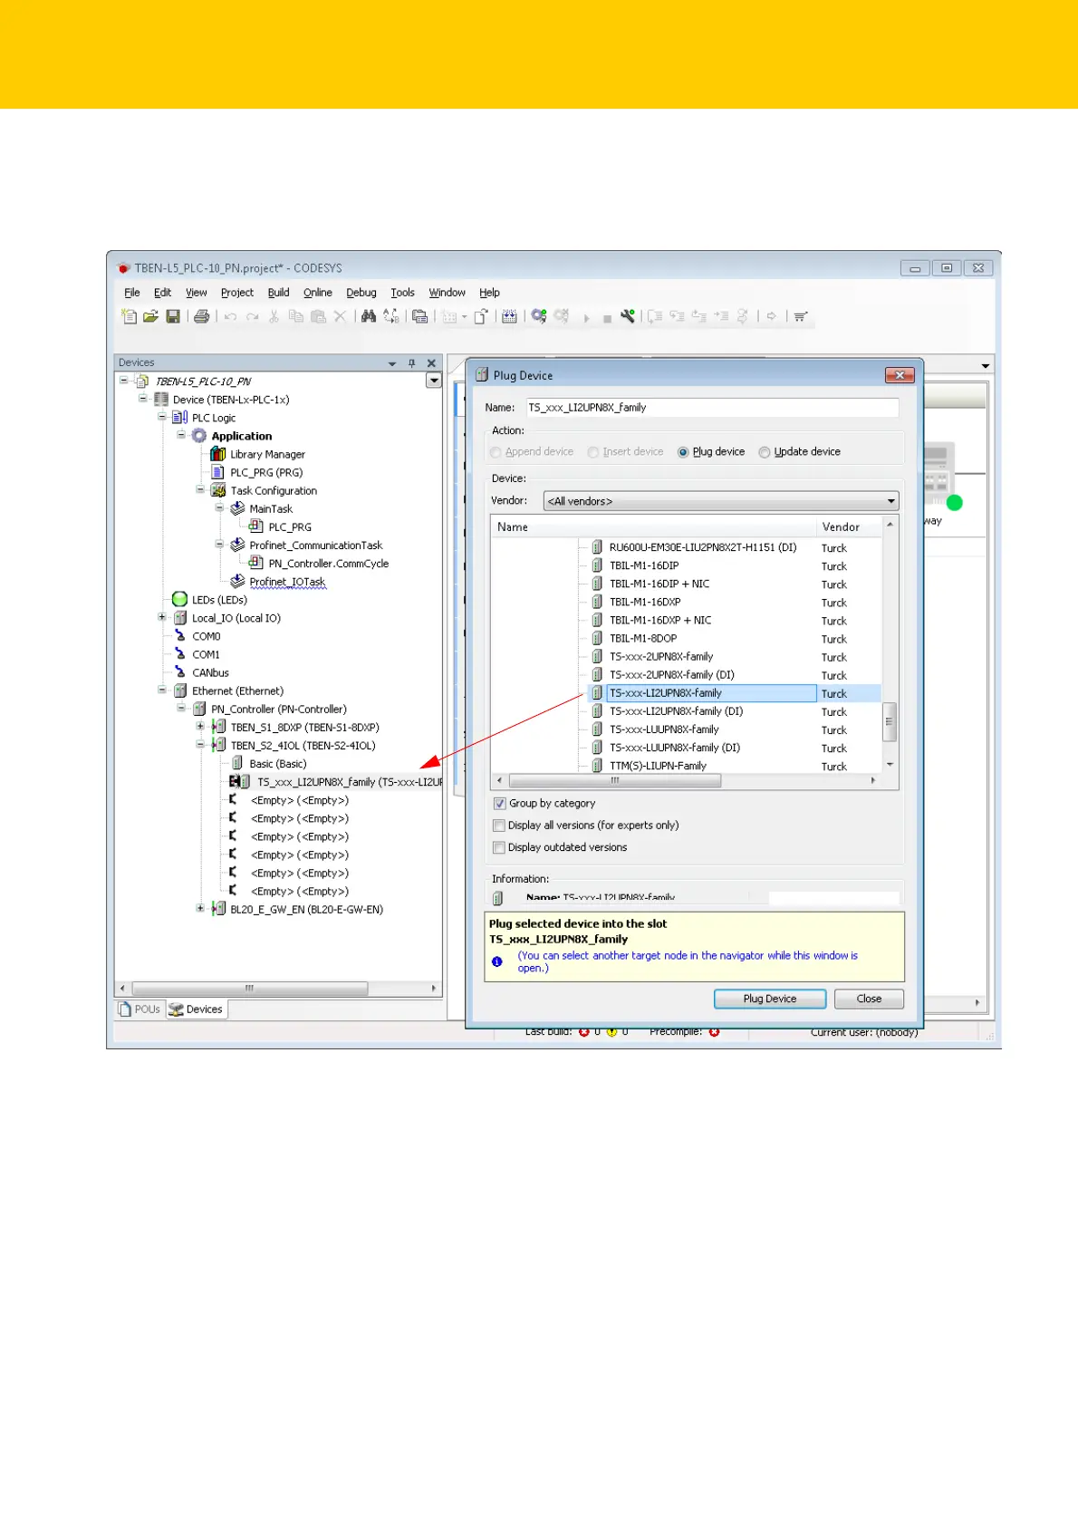Screen dimensions: 1078x1526
Task: Click the Profinet_IOTask task icon
Action: (x=237, y=581)
